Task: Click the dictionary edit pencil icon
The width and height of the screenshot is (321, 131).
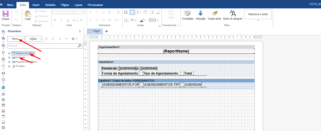Action: (x=47, y=39)
